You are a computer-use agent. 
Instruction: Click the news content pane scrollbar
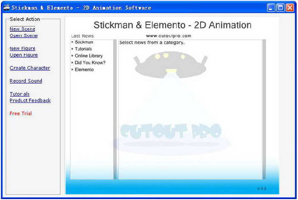(264, 109)
